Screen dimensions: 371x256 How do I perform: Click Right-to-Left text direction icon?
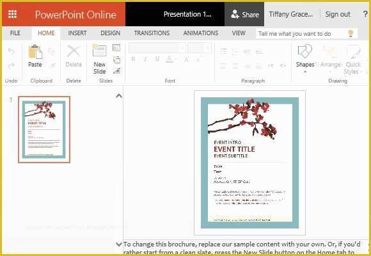283,65
